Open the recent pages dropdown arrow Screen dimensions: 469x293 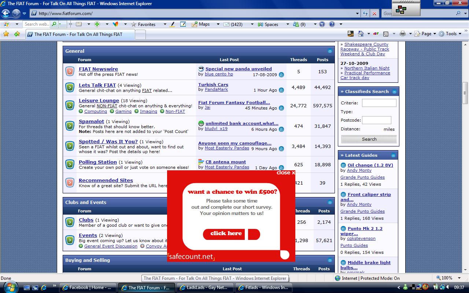point(24,14)
